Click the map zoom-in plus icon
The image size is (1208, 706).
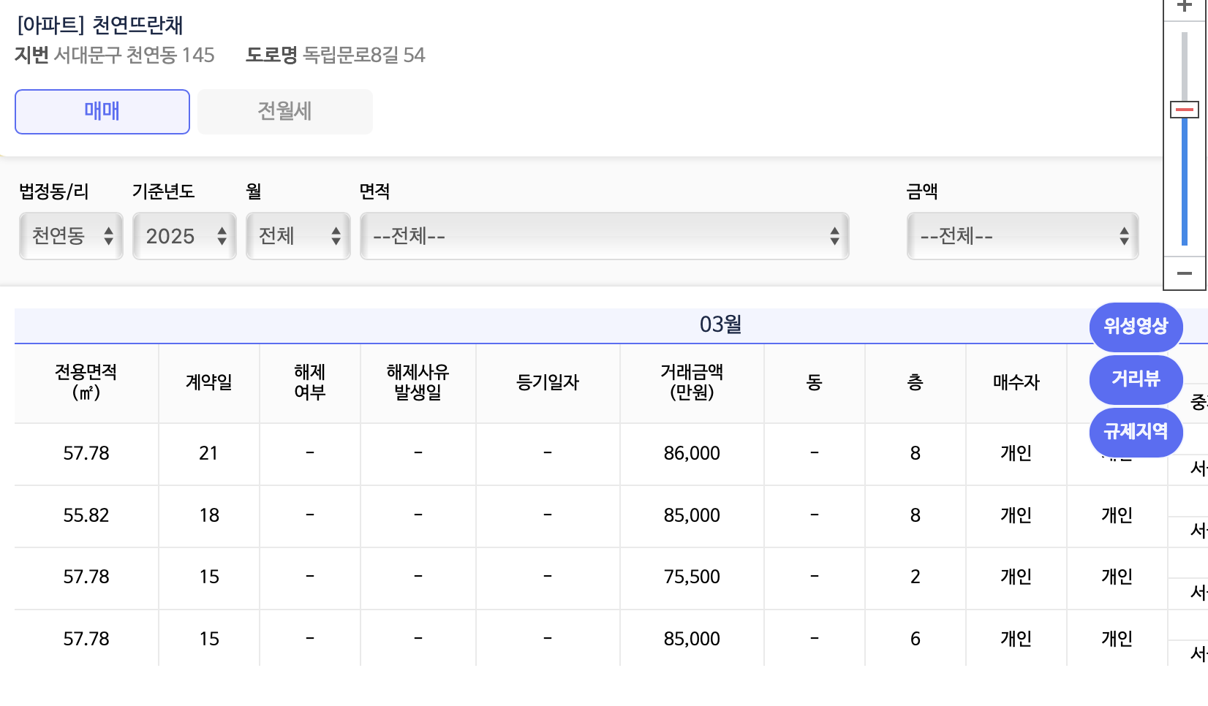point(1185,7)
